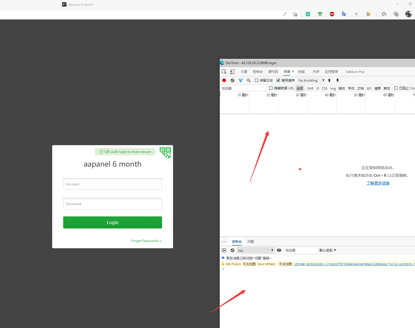The image size is (415, 328).
Task: Stop recording with the red record button
Action: 224,80
